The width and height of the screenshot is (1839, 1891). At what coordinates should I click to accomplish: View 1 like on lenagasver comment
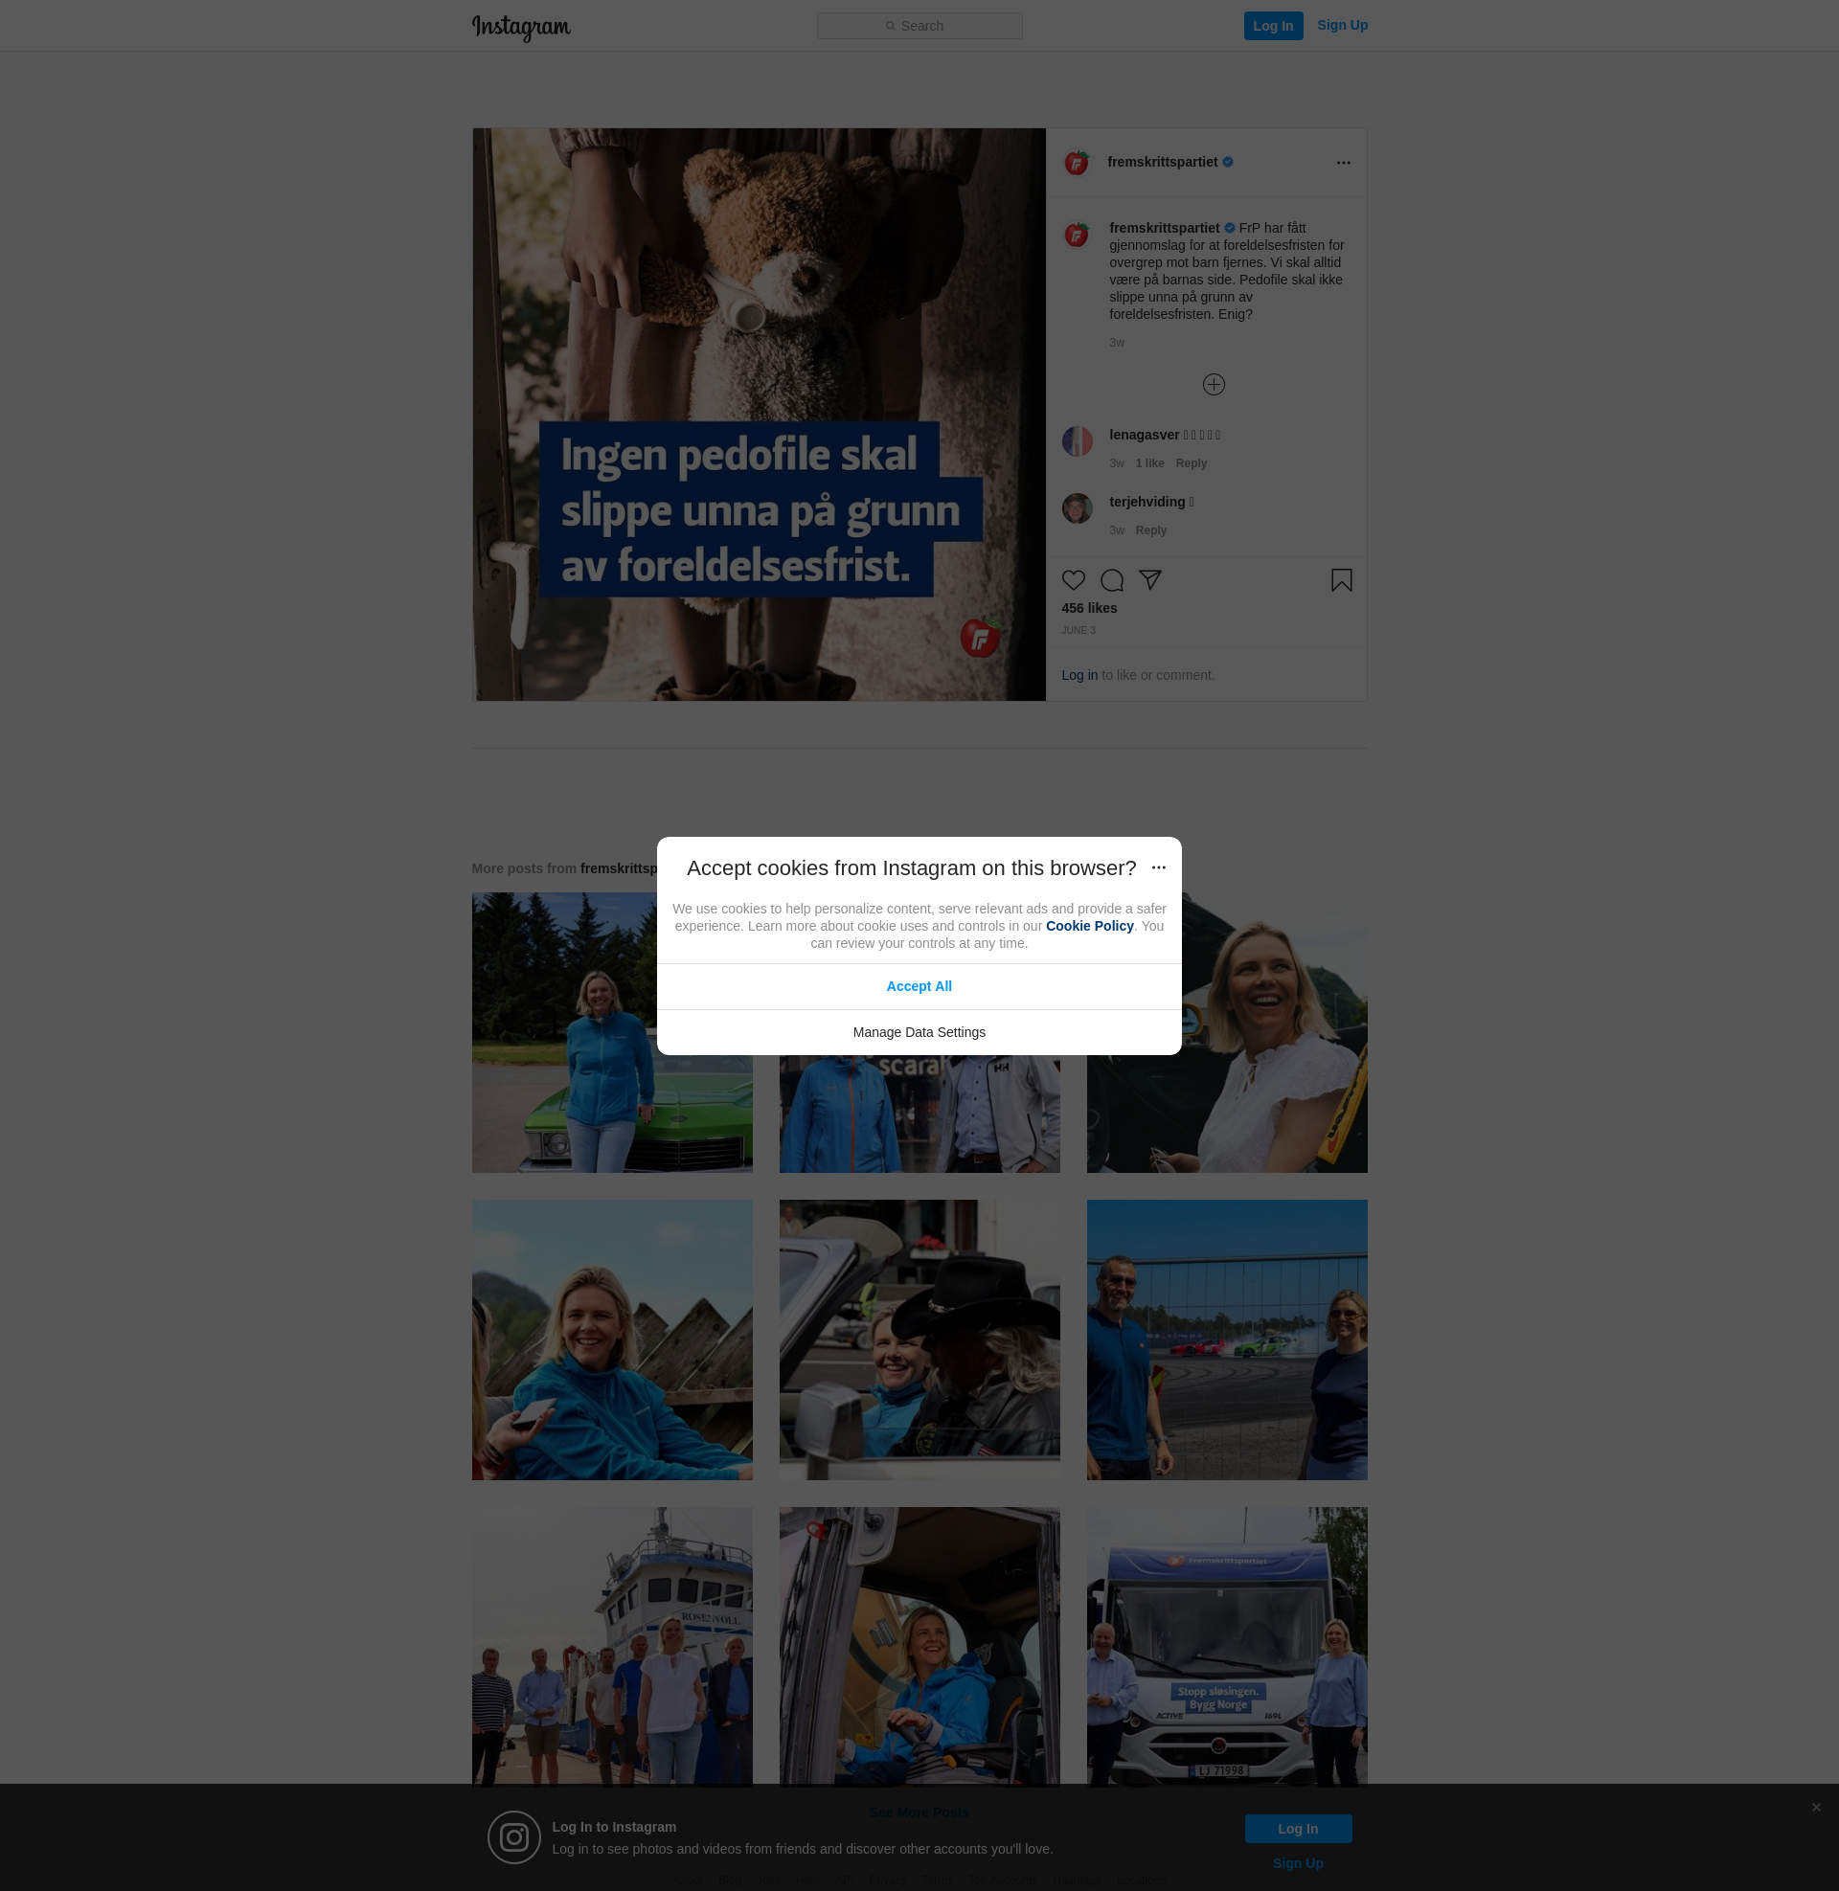point(1149,464)
